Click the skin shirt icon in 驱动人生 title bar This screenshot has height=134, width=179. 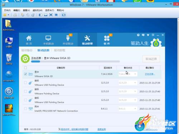click(x=148, y=35)
